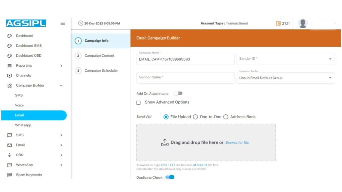
Task: Open the Sender ID dropdown
Action: (x=286, y=59)
